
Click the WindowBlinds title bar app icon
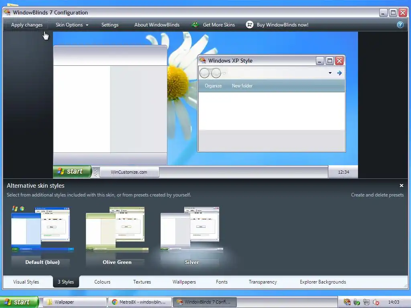point(7,12)
